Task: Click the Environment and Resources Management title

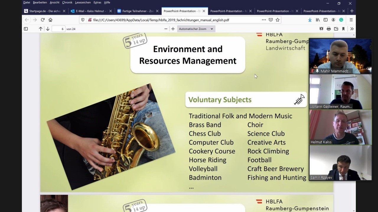Action: [x=188, y=55]
